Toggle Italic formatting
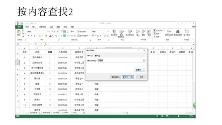 click(x=31, y=36)
